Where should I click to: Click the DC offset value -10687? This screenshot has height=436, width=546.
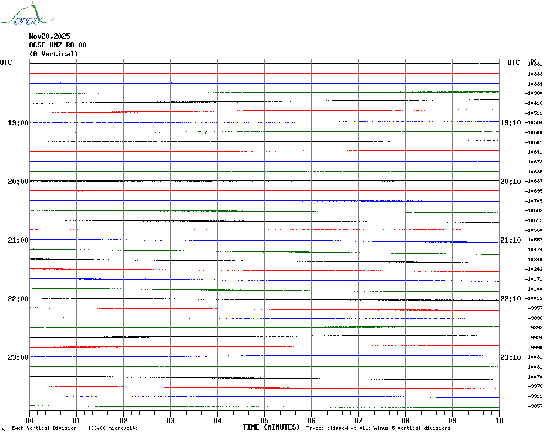tap(534, 181)
